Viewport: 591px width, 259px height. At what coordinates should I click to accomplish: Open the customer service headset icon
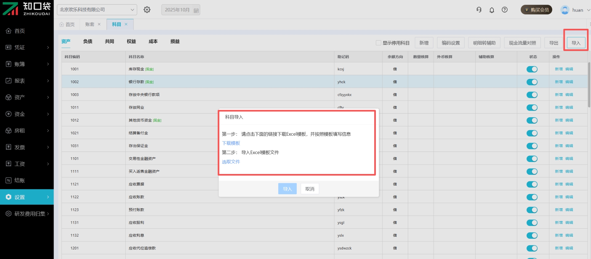[479, 10]
